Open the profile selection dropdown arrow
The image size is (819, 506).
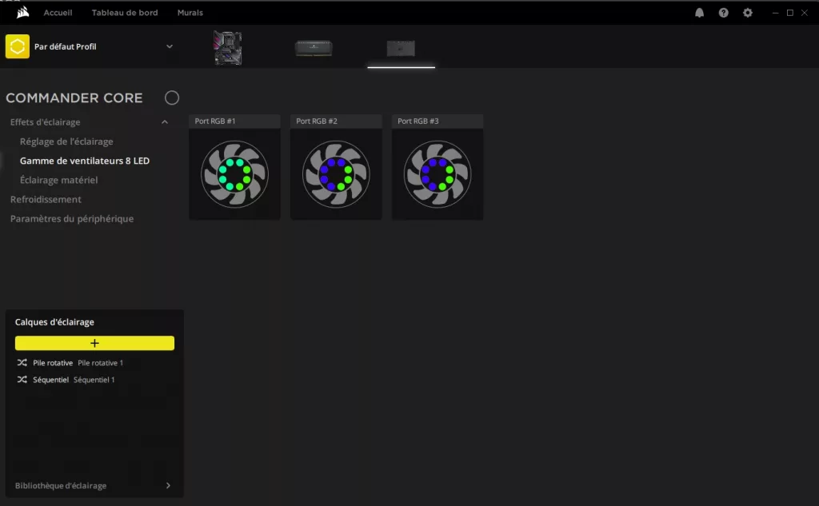170,46
